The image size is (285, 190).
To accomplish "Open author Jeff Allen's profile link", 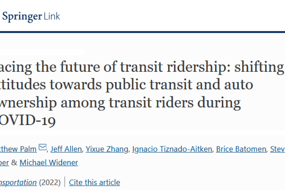I will (66, 149).
